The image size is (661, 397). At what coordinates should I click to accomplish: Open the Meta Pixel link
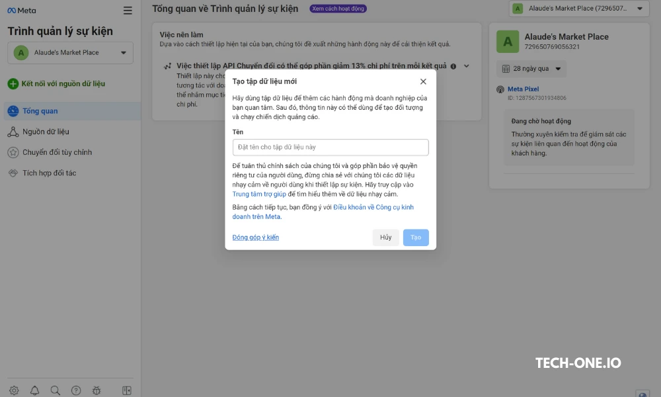(x=523, y=89)
